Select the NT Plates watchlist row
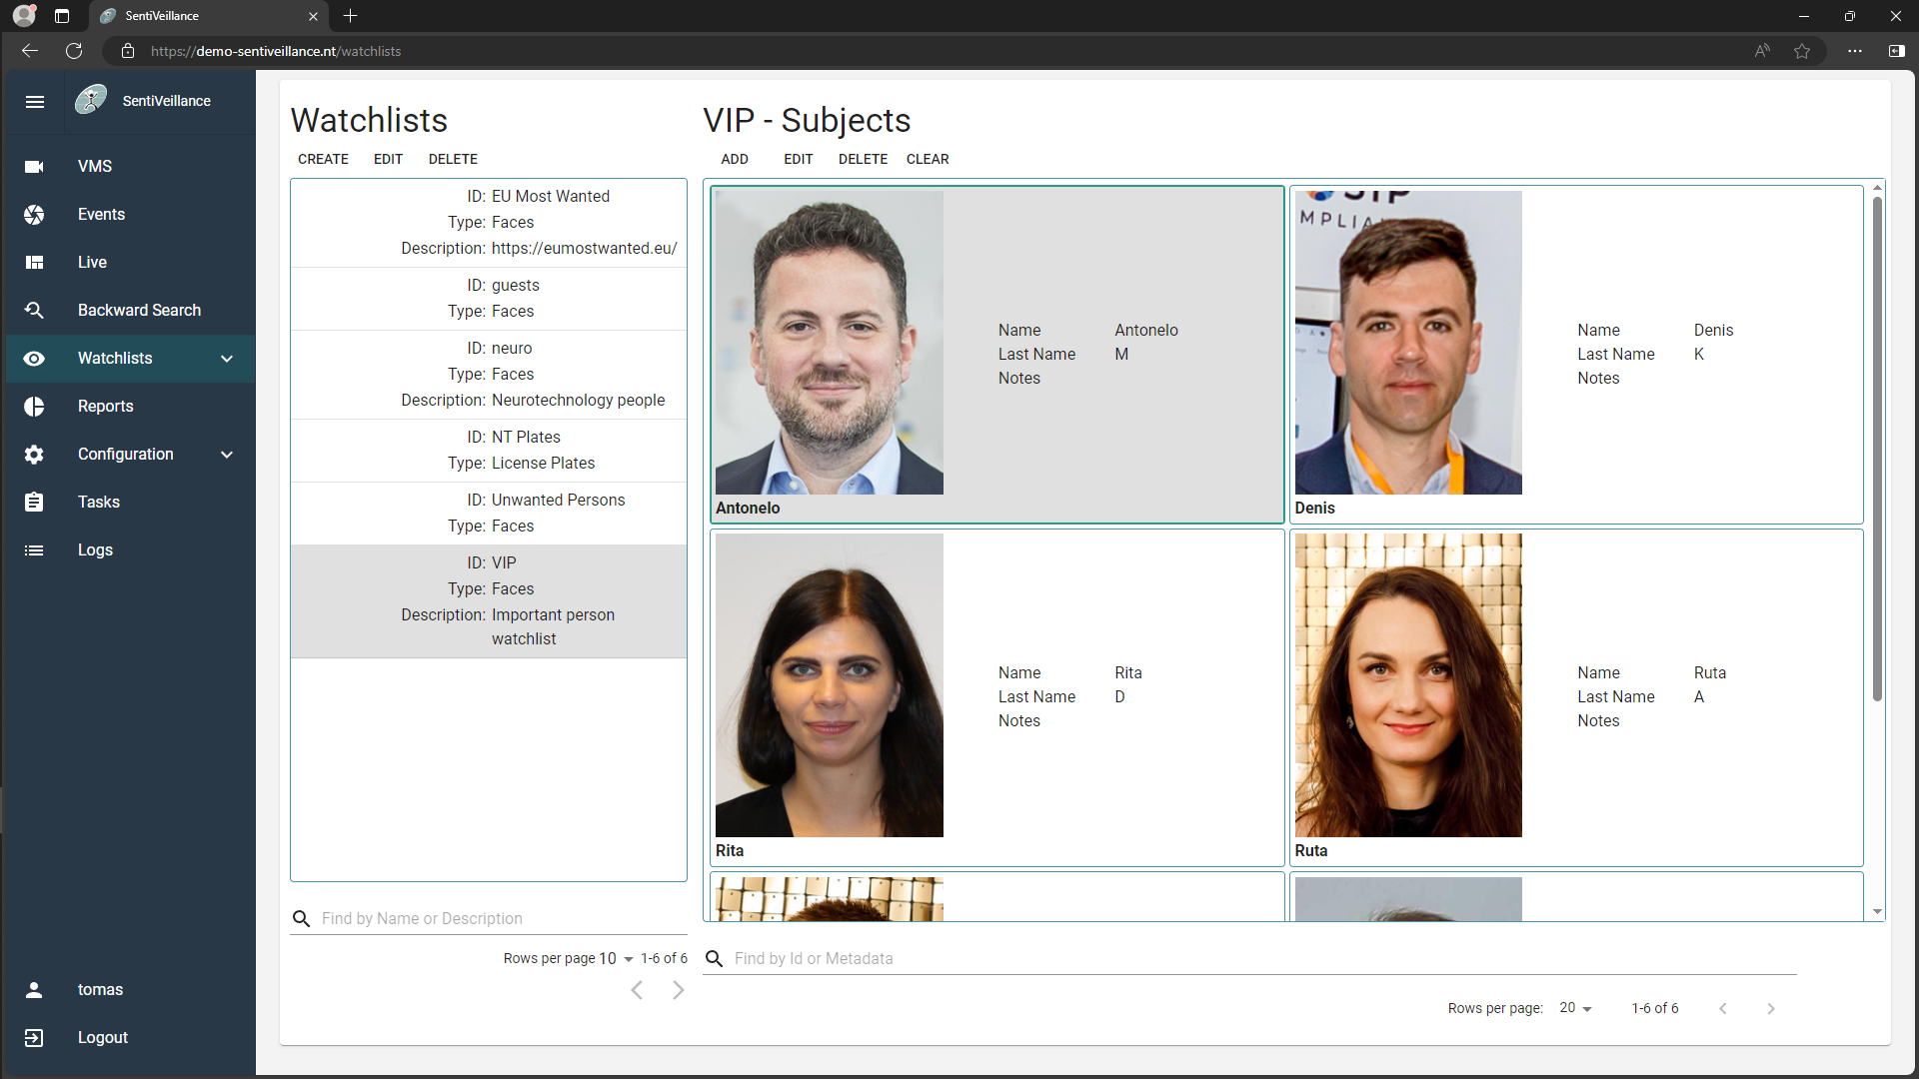The image size is (1919, 1079). pyautogui.click(x=489, y=451)
